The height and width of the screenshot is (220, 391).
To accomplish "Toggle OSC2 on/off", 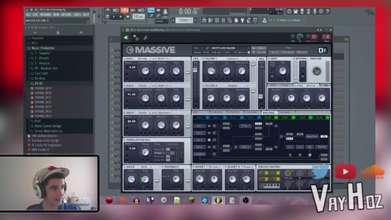I will (125, 86).
